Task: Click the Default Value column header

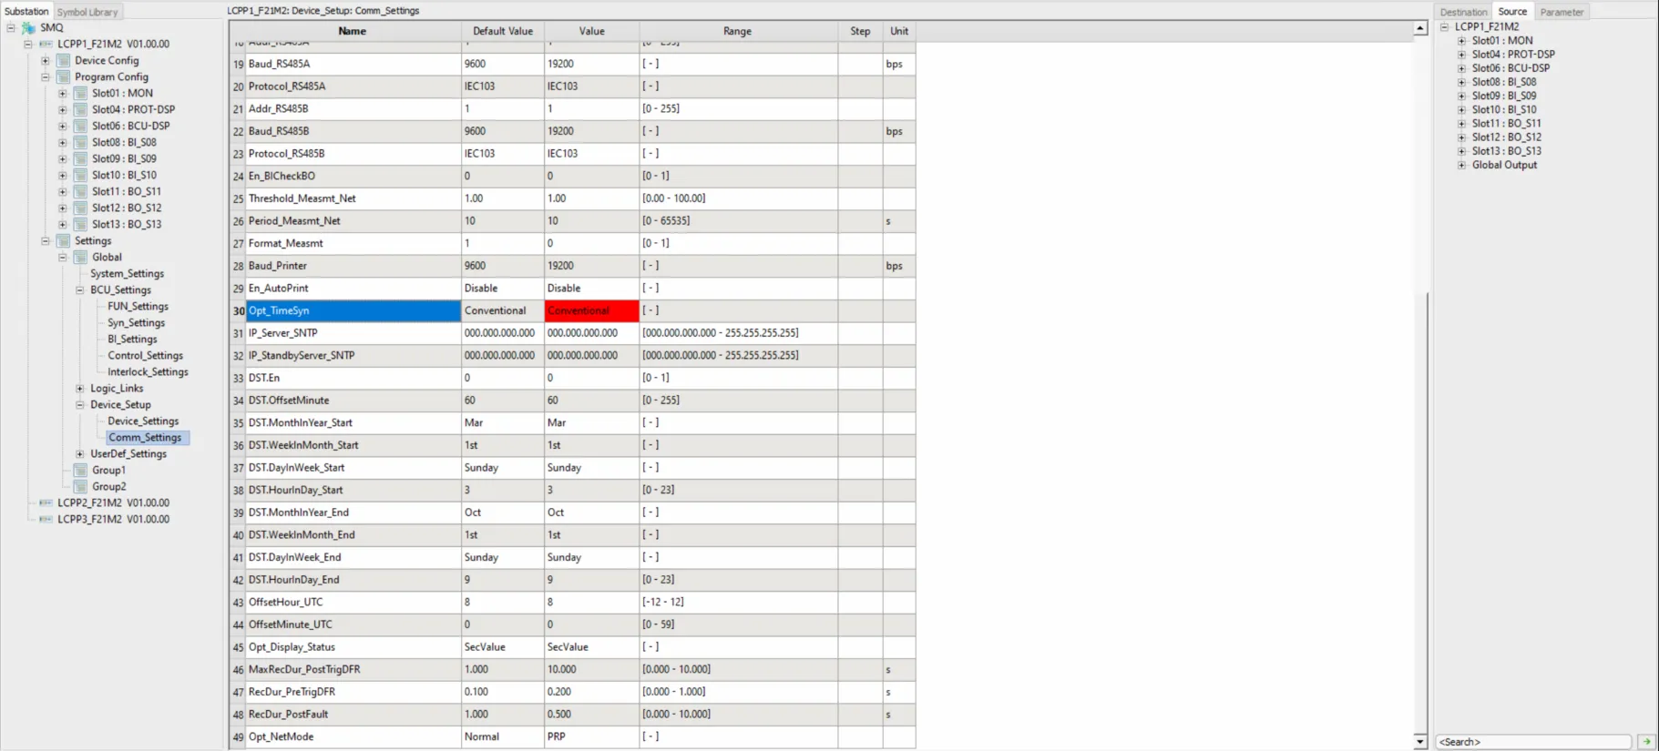Action: click(x=502, y=31)
